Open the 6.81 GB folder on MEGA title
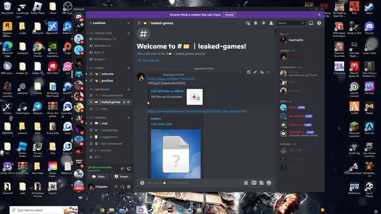 pyautogui.click(x=167, y=91)
